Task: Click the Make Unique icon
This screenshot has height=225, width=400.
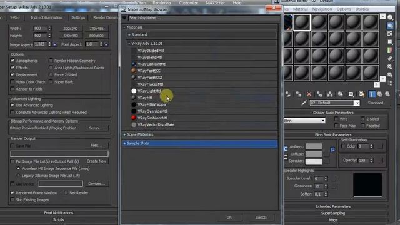Action: coord(330,94)
